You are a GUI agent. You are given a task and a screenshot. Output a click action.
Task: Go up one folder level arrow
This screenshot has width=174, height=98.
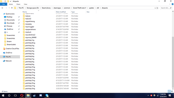12,8
